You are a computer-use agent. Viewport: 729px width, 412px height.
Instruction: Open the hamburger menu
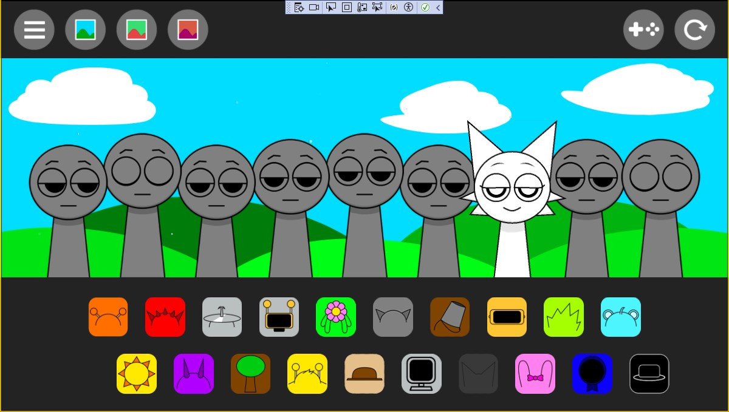pyautogui.click(x=35, y=30)
